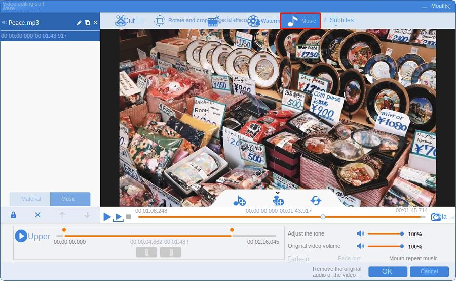Click the Cancel button
Viewport: 456px width, 281px height.
click(429, 271)
